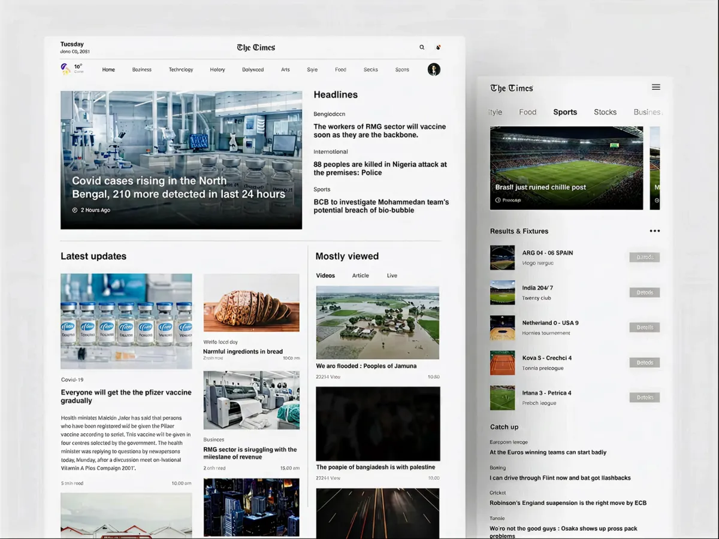Open the hamburger menu in the mobile view
The width and height of the screenshot is (719, 539).
tap(656, 87)
